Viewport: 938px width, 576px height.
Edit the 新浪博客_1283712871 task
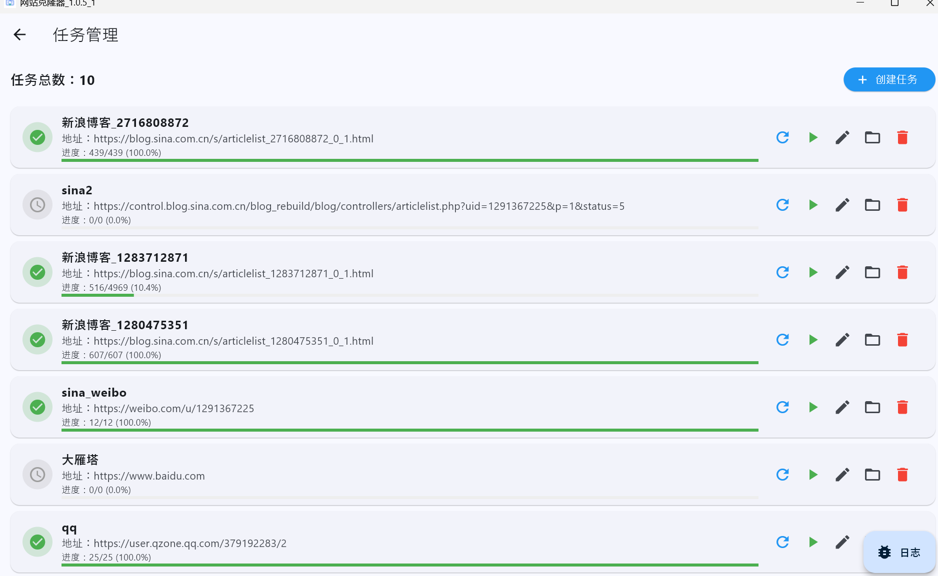pyautogui.click(x=842, y=272)
